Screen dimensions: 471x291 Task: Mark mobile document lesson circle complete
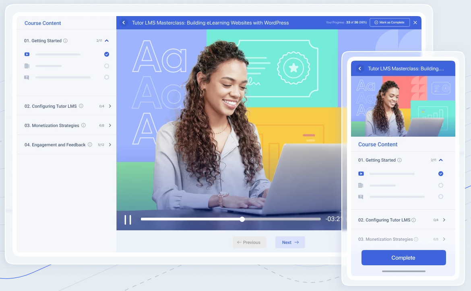click(441, 185)
